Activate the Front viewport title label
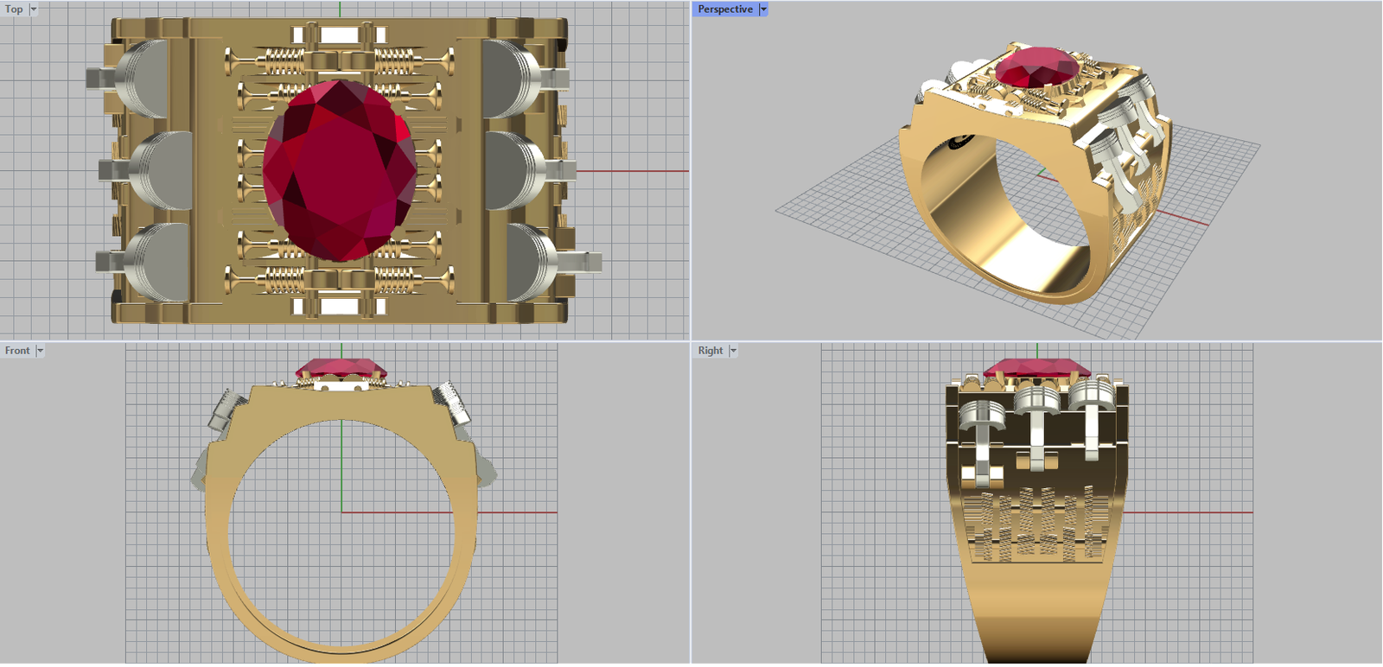 [16, 351]
